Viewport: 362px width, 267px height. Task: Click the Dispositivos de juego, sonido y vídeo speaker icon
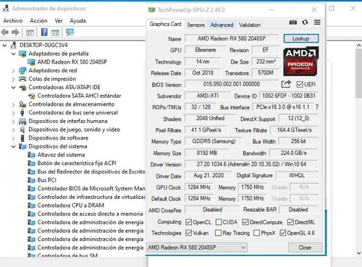click(22, 130)
